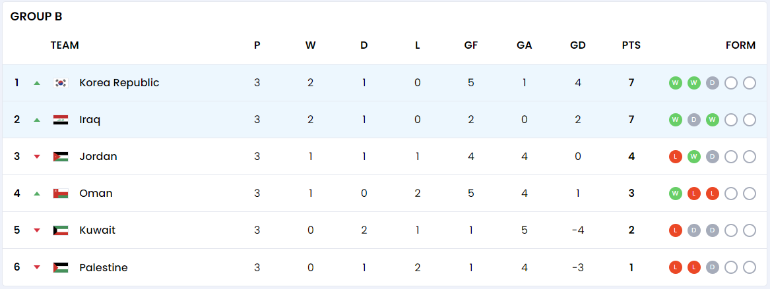Sort by the GD column header
This screenshot has height=289, width=770.
point(578,45)
